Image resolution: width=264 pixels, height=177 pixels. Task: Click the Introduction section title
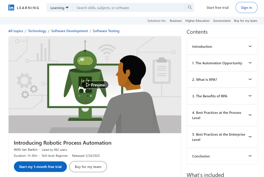point(202,47)
